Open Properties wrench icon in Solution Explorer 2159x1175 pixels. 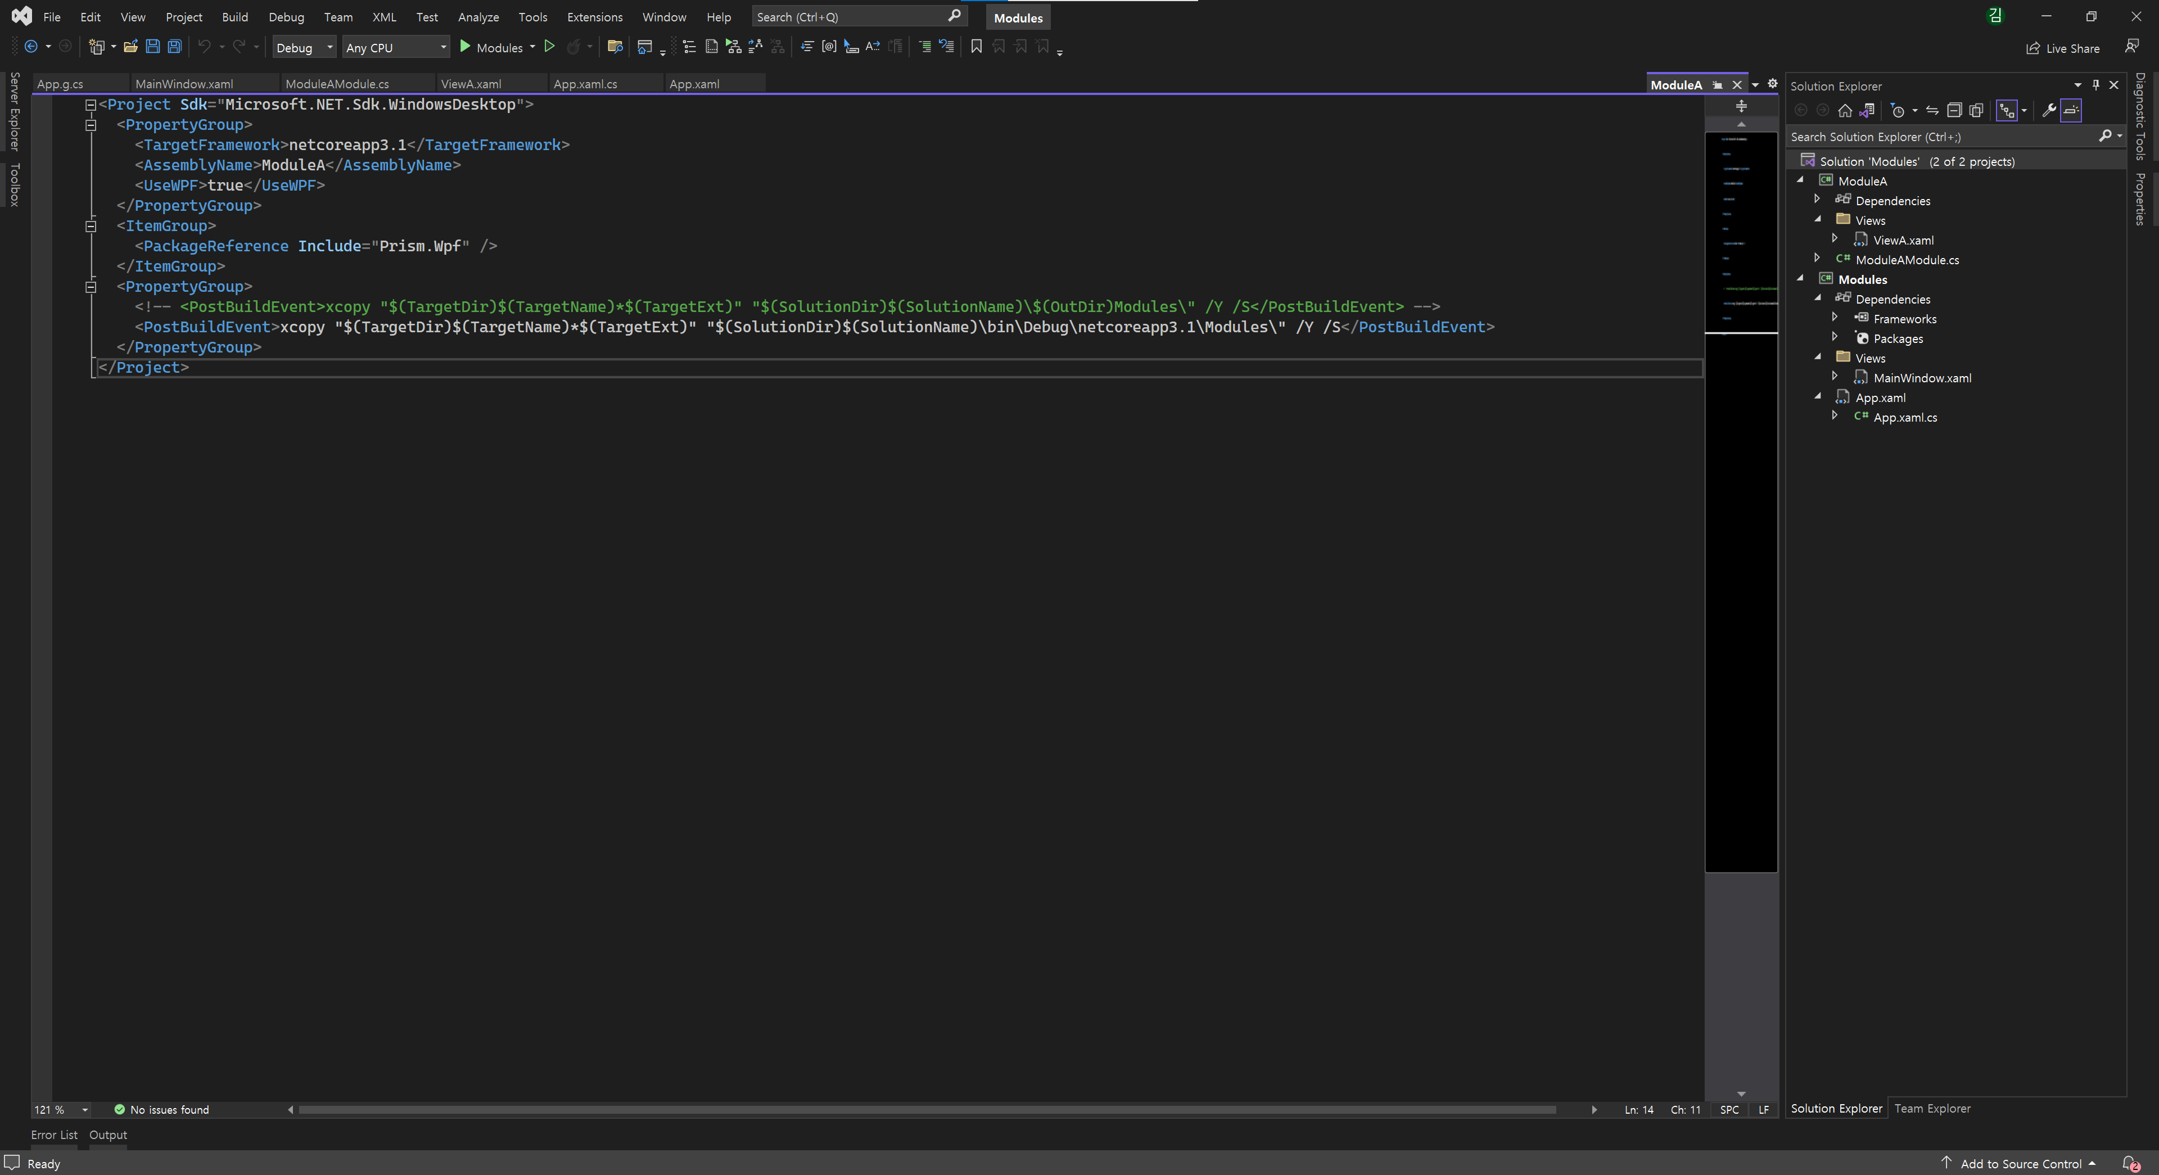[x=2048, y=111]
